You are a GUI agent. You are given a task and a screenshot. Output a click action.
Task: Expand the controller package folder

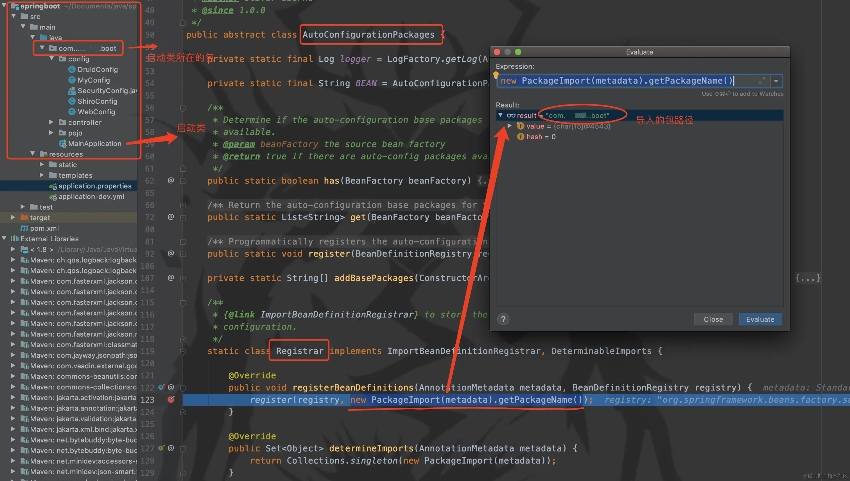pos(51,122)
